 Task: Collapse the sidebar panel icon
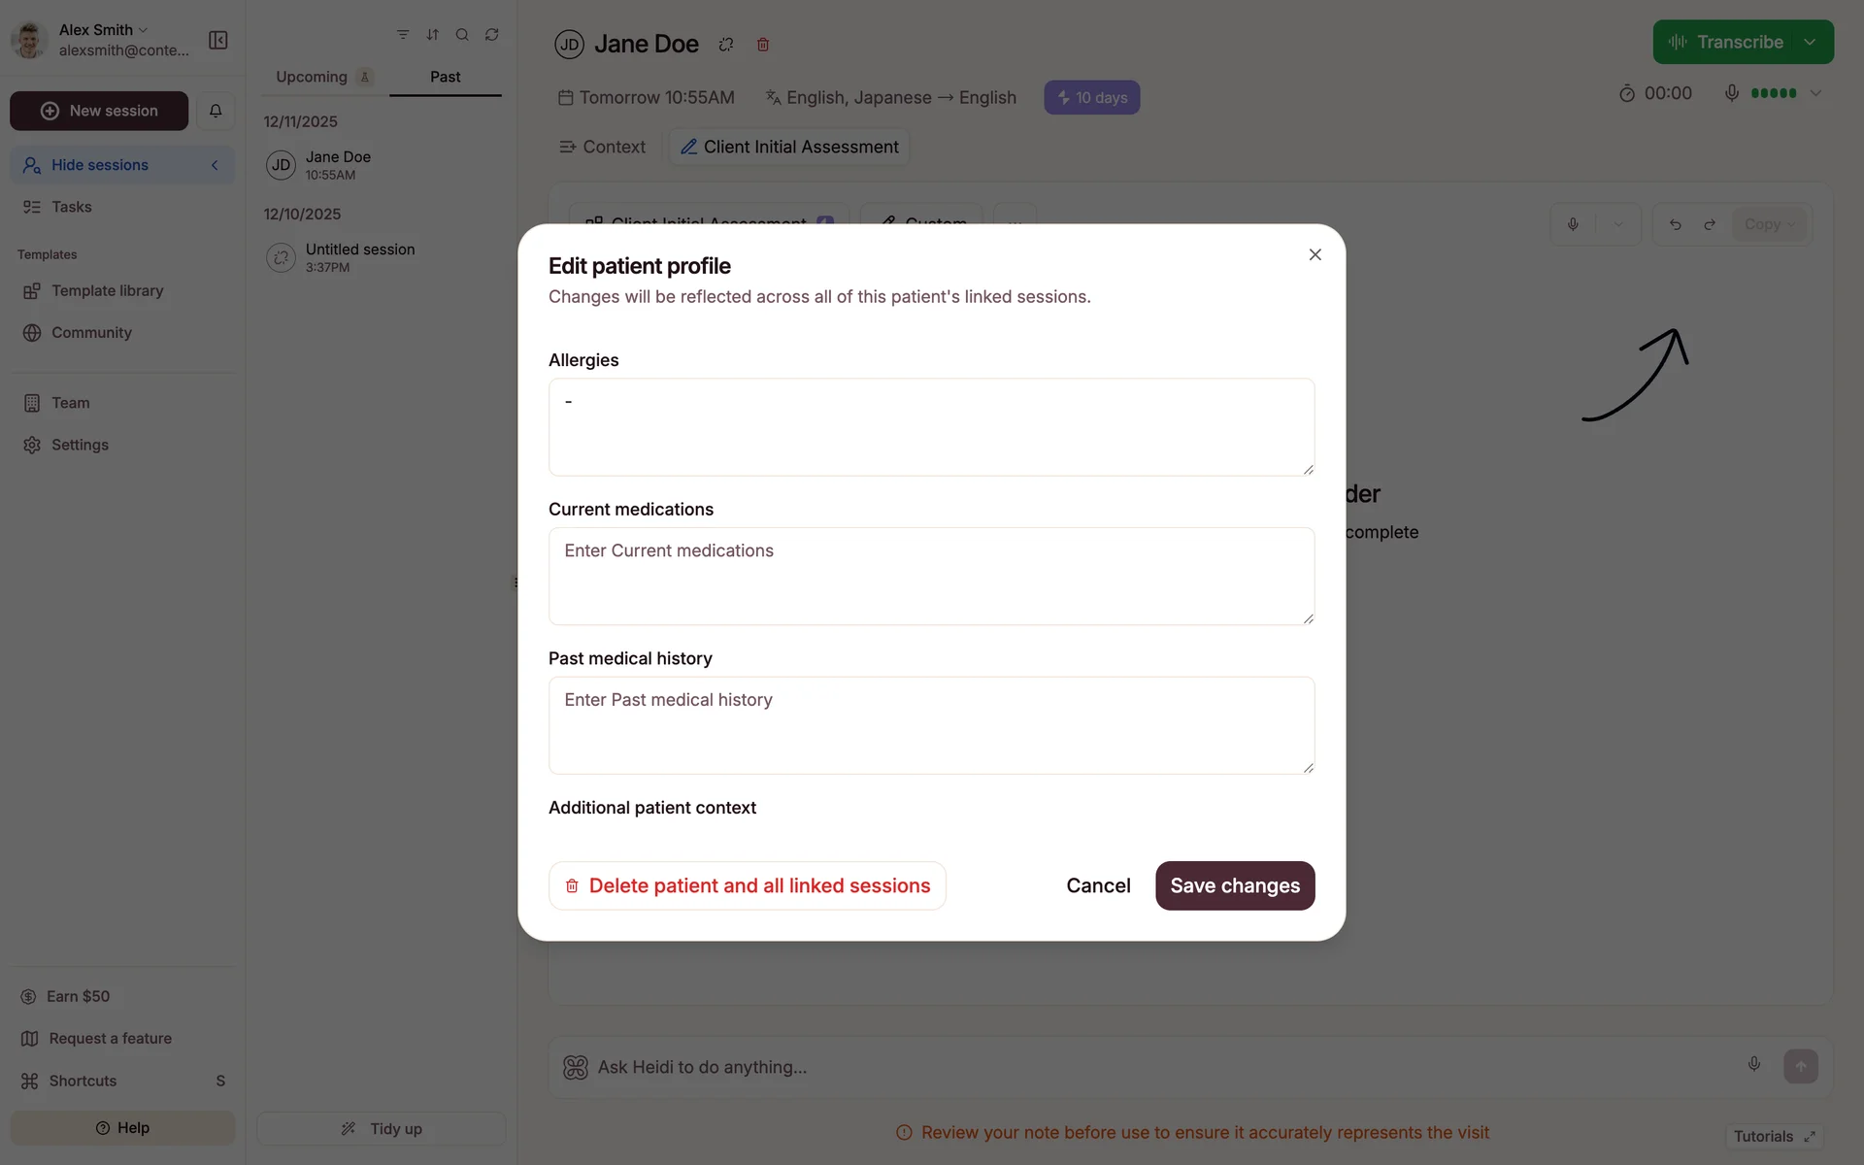pos(218,40)
